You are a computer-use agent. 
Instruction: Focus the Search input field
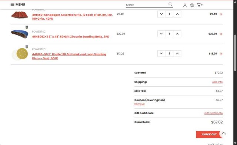pyautogui.click(x=147, y=5)
